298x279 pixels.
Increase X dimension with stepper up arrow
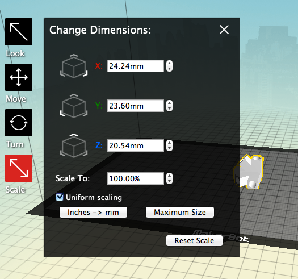click(169, 64)
